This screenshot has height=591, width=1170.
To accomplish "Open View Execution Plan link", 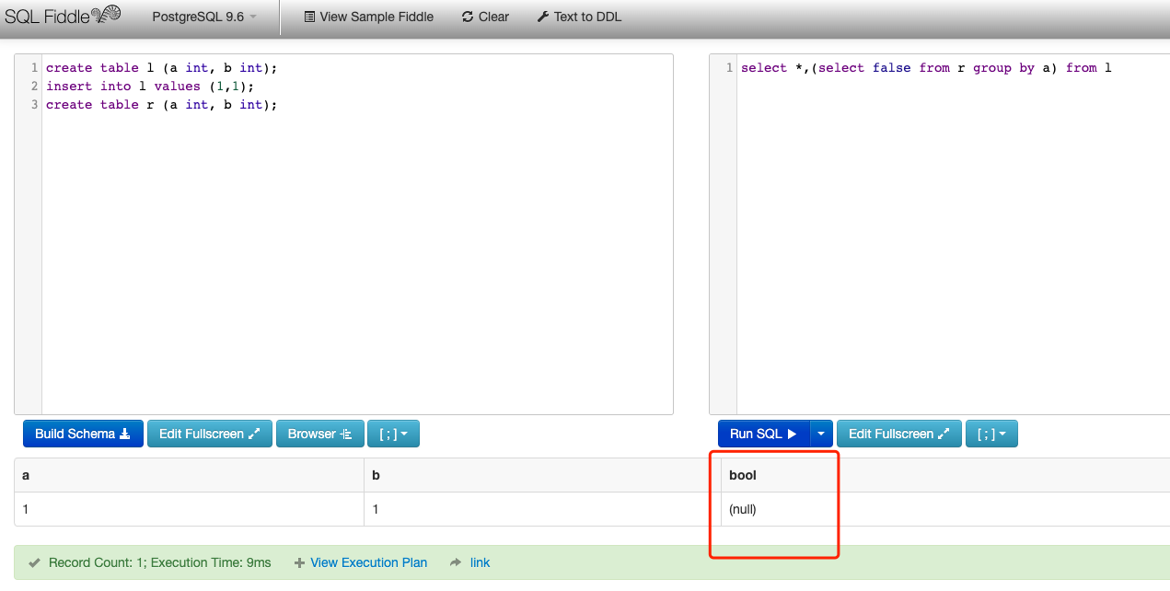I will [361, 562].
